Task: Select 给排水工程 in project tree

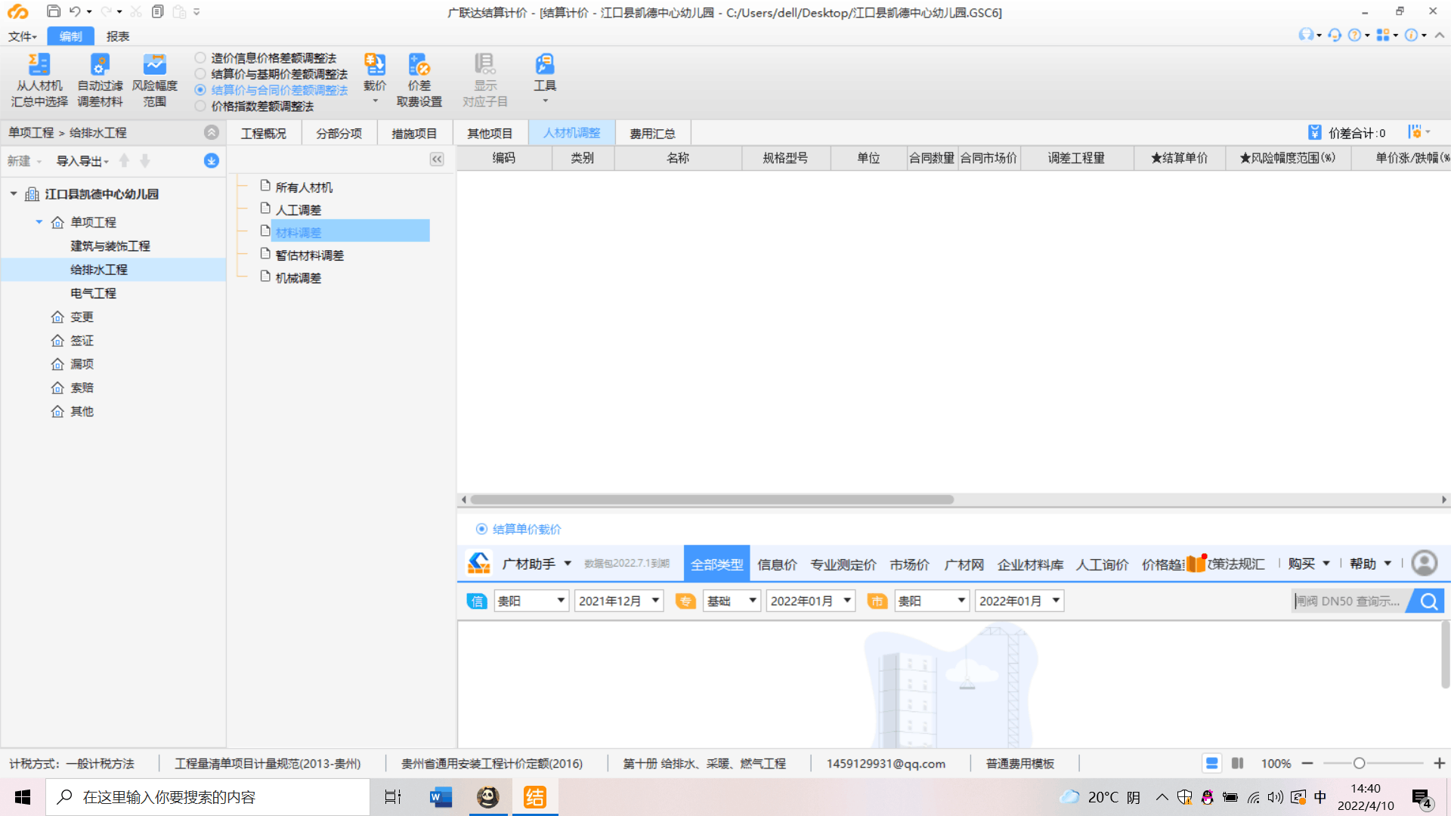Action: (x=99, y=269)
